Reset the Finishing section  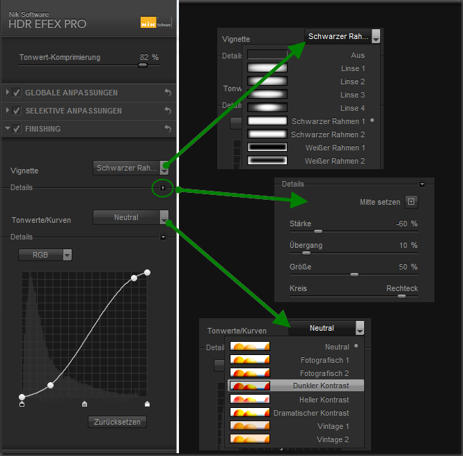click(168, 129)
